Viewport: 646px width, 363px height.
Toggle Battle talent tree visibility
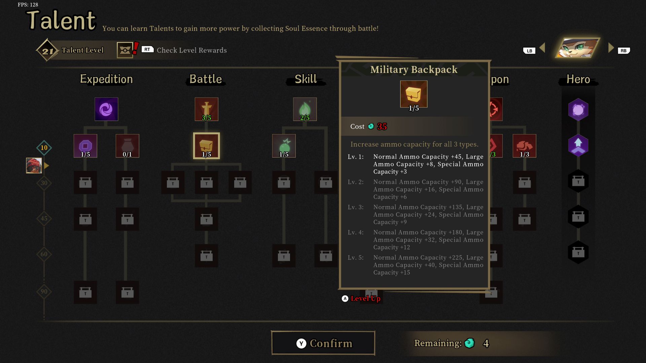205,78
